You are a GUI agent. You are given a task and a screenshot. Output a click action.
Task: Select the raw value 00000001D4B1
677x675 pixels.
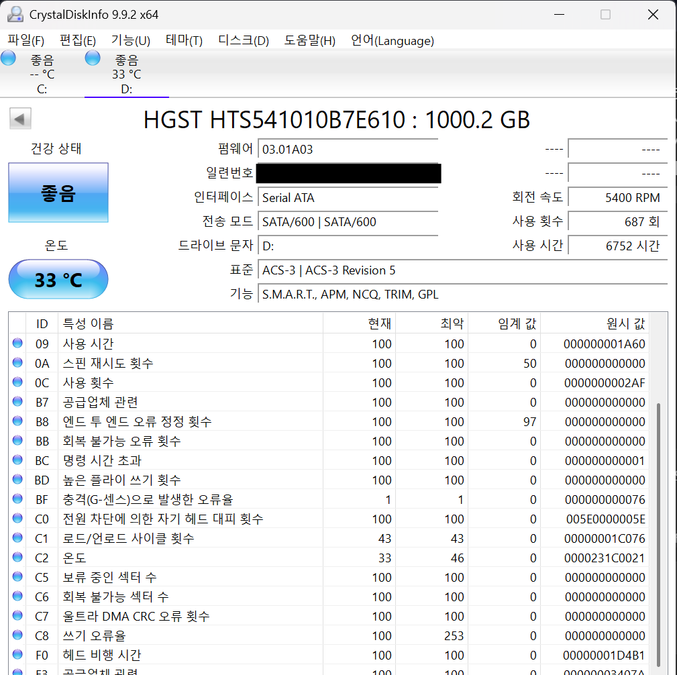(604, 655)
